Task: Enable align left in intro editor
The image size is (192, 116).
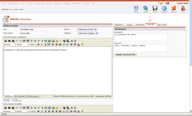Action: pyautogui.click(x=49, y=45)
